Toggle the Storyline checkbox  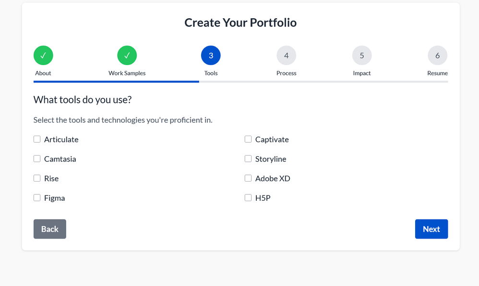[248, 159]
